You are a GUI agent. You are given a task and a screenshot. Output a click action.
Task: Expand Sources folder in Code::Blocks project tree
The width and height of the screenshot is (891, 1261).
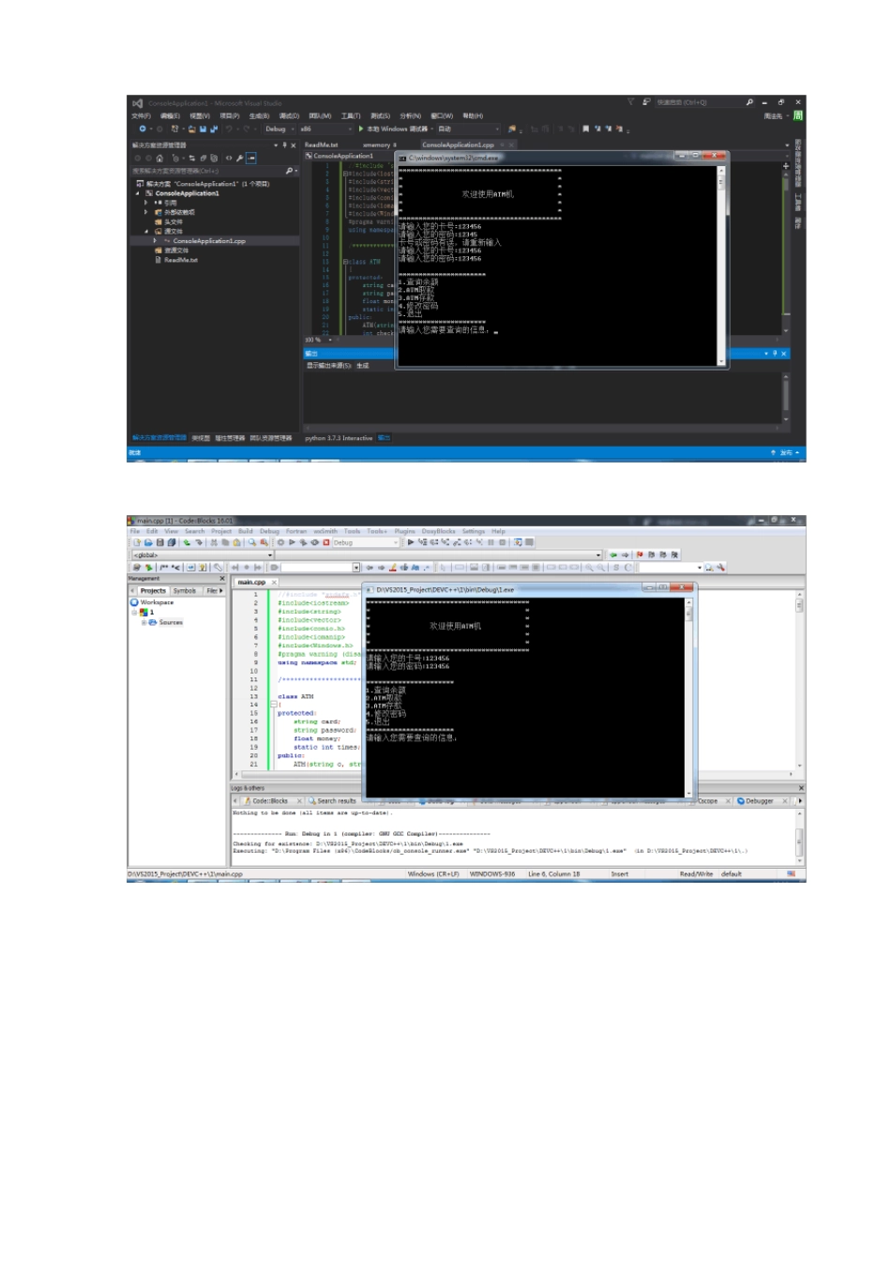[x=143, y=622]
